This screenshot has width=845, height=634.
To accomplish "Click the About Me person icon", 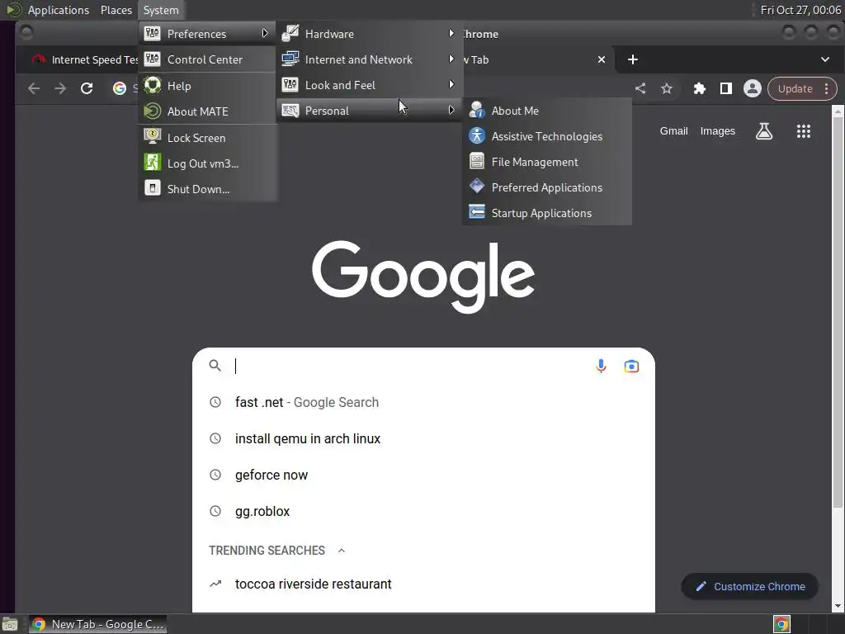I will (477, 110).
